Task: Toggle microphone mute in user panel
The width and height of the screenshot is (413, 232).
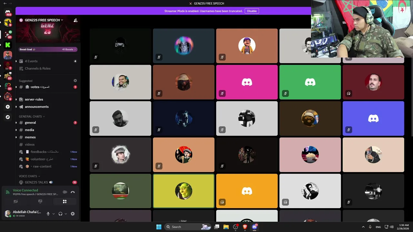Action: click(x=48, y=214)
